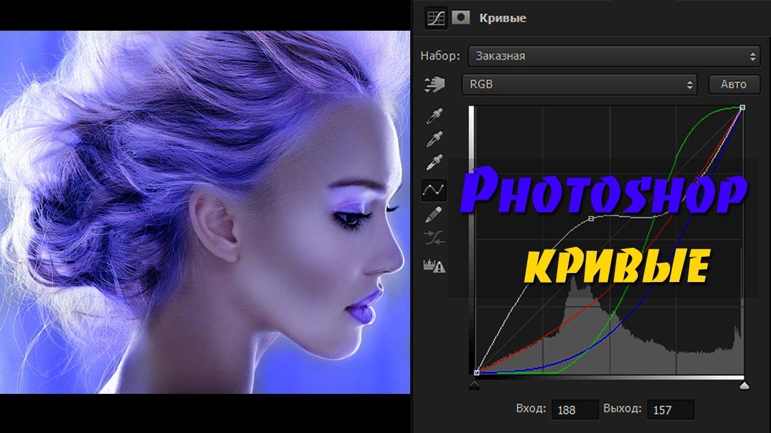Click the Выход output field showing 157
This screenshot has height=433, width=771.
pyautogui.click(x=670, y=410)
